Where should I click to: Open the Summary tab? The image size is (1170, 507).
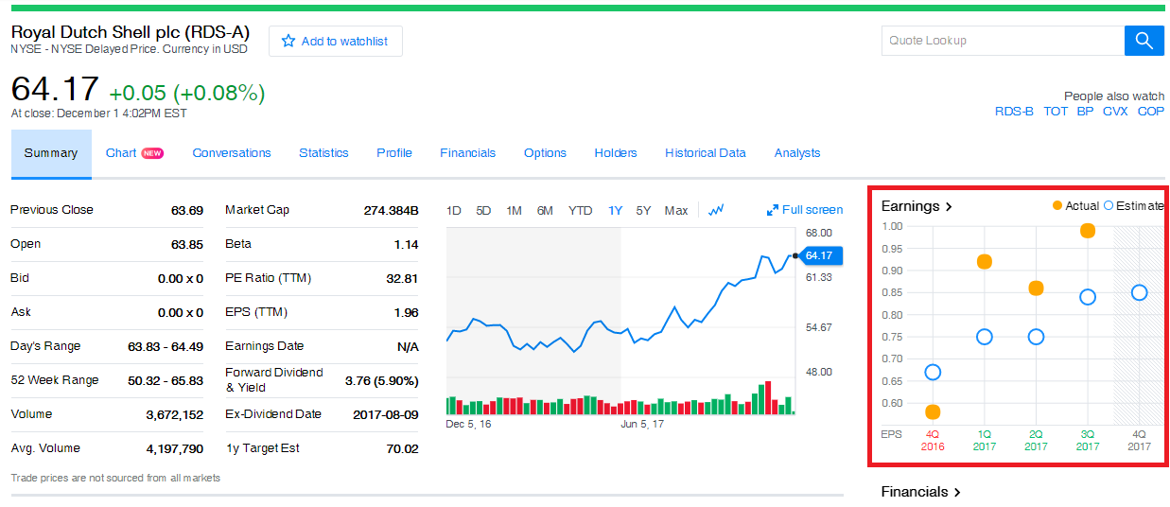[51, 153]
